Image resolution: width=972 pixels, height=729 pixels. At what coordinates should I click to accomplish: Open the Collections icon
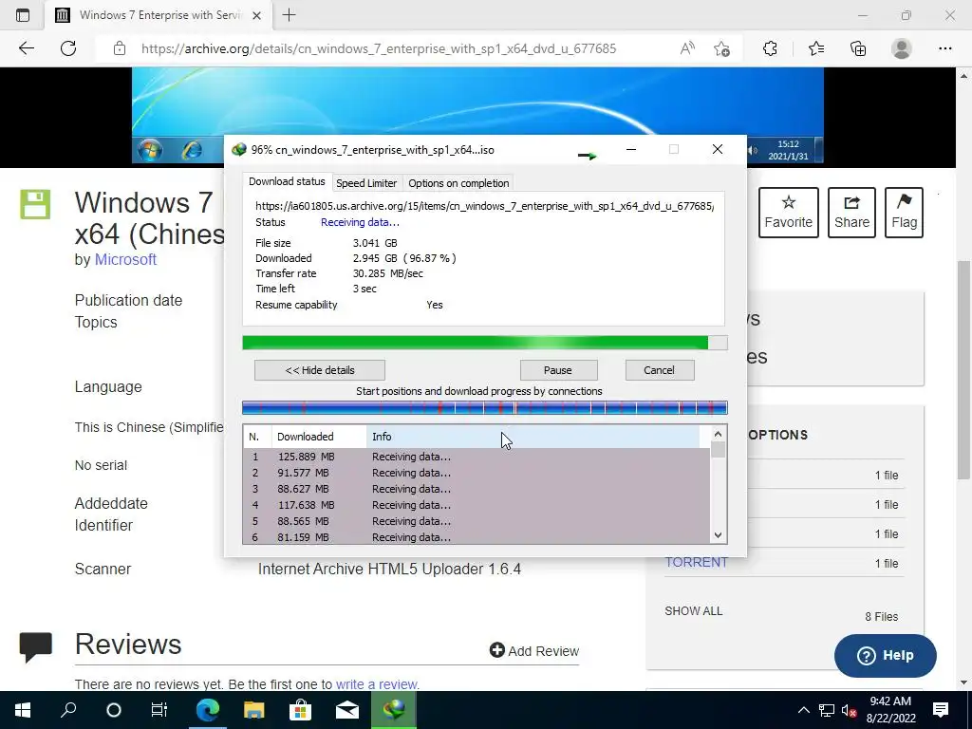coord(858,48)
